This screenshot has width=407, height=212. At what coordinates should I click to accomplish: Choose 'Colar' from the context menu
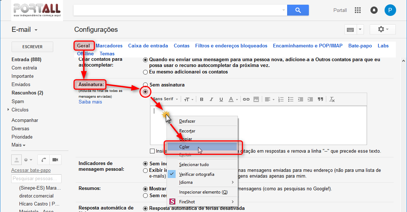pos(184,147)
